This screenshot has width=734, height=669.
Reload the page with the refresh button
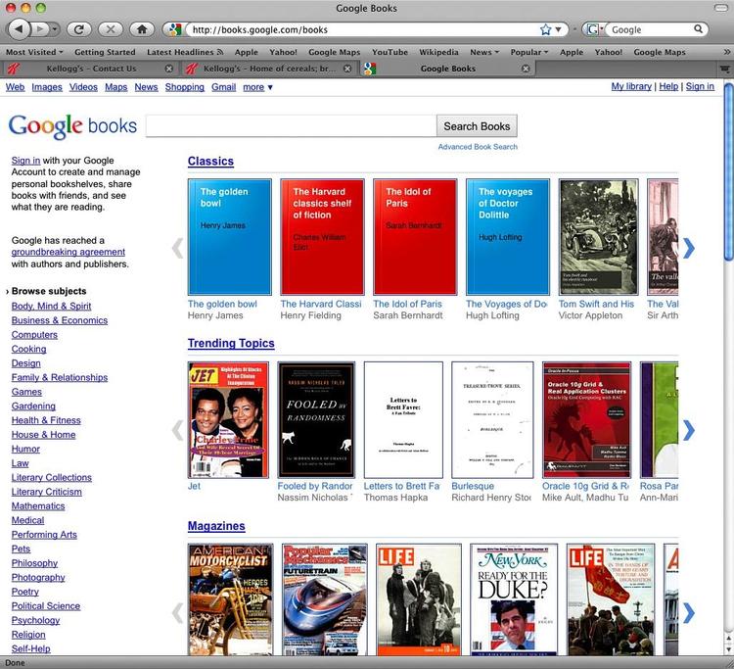(x=79, y=29)
